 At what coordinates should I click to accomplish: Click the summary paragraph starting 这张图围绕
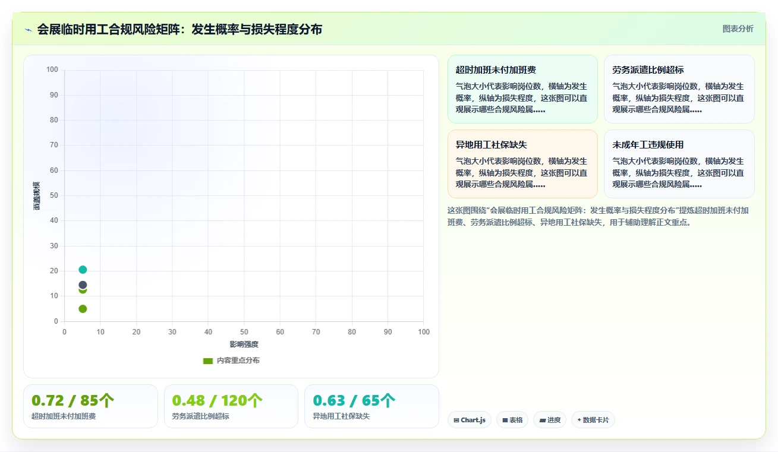click(598, 216)
